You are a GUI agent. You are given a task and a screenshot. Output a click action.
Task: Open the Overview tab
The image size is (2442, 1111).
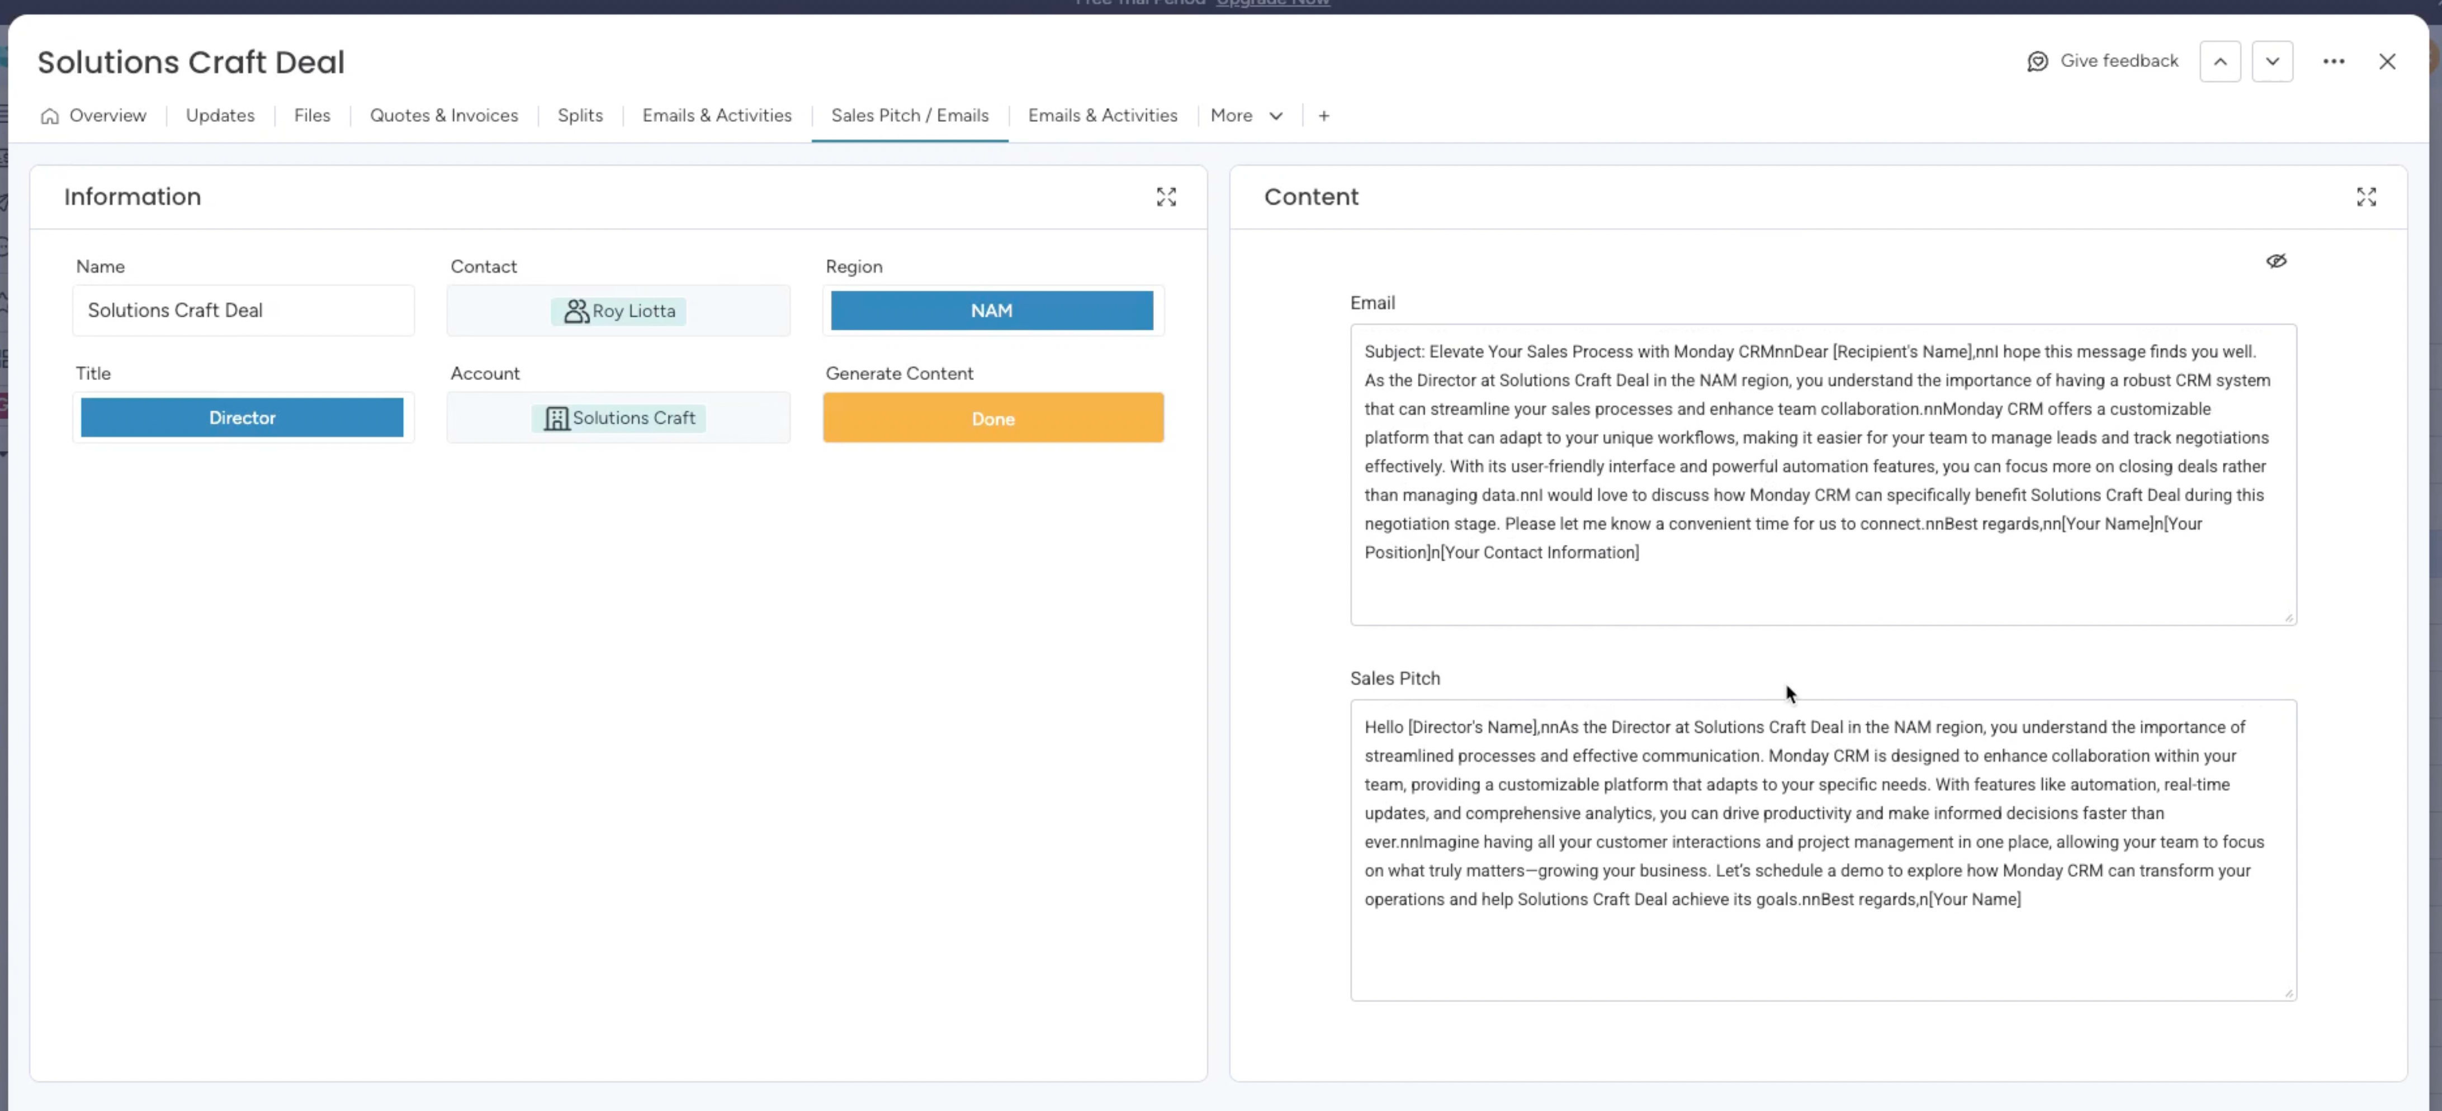tap(94, 116)
